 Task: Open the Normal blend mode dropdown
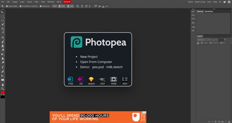tap(203, 40)
